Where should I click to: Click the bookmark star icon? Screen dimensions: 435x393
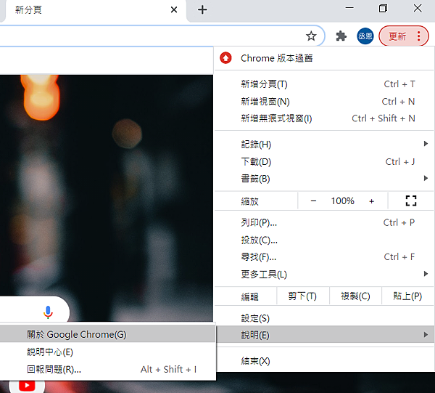tap(311, 36)
